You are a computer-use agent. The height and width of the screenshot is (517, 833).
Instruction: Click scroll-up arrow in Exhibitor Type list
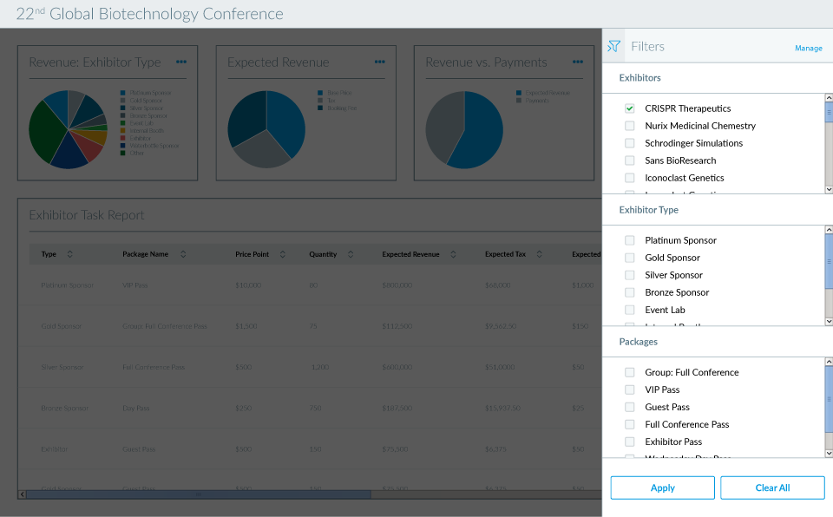pos(829,230)
